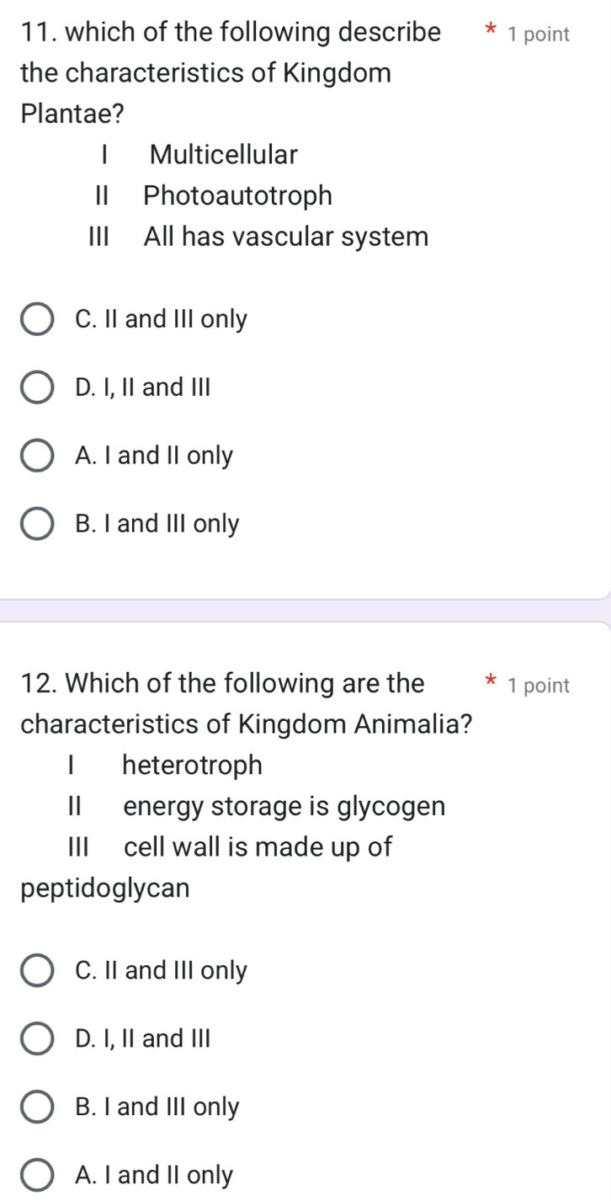Screen dimensions: 611x1201
Task: Select answer "B. I and III only" for question 11
Action: 37,524
